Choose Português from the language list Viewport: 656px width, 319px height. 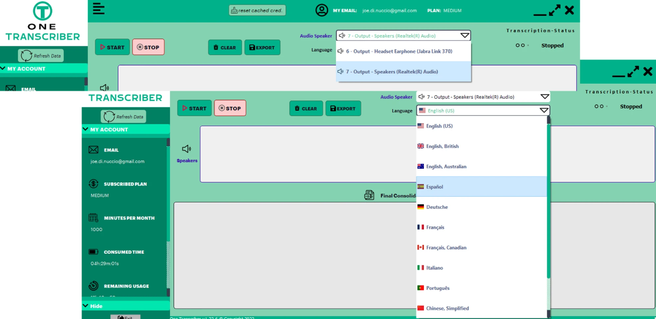click(x=481, y=288)
